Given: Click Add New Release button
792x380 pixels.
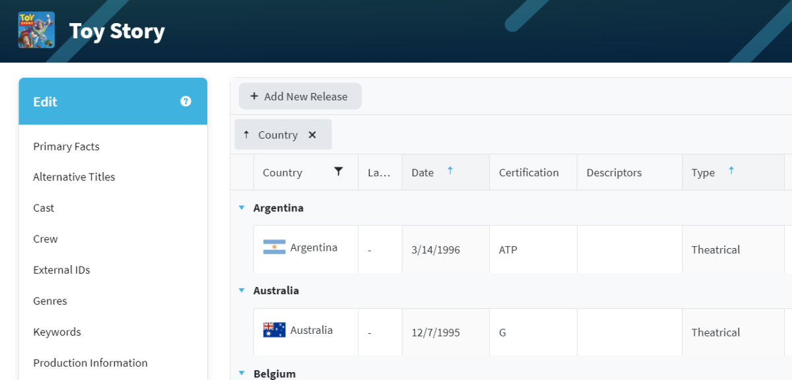Looking at the screenshot, I should click(x=300, y=96).
